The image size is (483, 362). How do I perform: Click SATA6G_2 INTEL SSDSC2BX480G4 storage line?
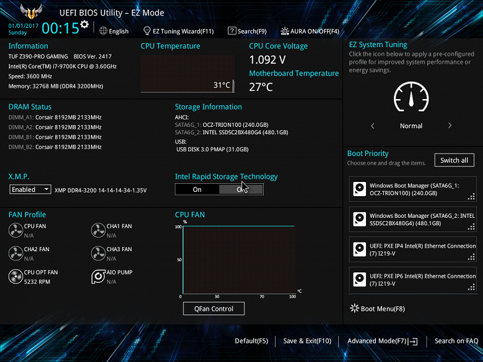click(x=232, y=132)
